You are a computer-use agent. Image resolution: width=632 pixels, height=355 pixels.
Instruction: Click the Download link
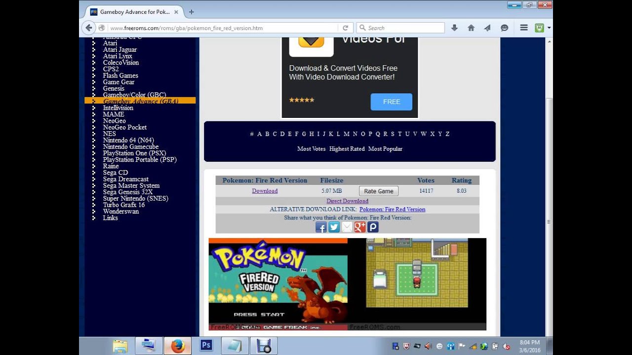(x=265, y=191)
